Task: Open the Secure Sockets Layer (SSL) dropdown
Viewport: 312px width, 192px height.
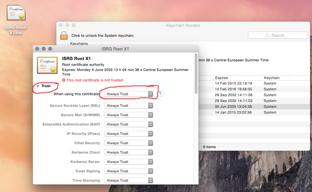Action: 128,106
